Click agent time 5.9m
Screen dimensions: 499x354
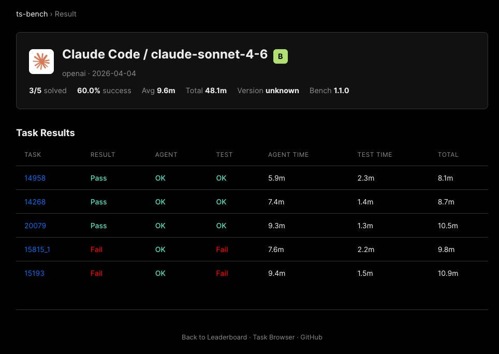coord(276,178)
